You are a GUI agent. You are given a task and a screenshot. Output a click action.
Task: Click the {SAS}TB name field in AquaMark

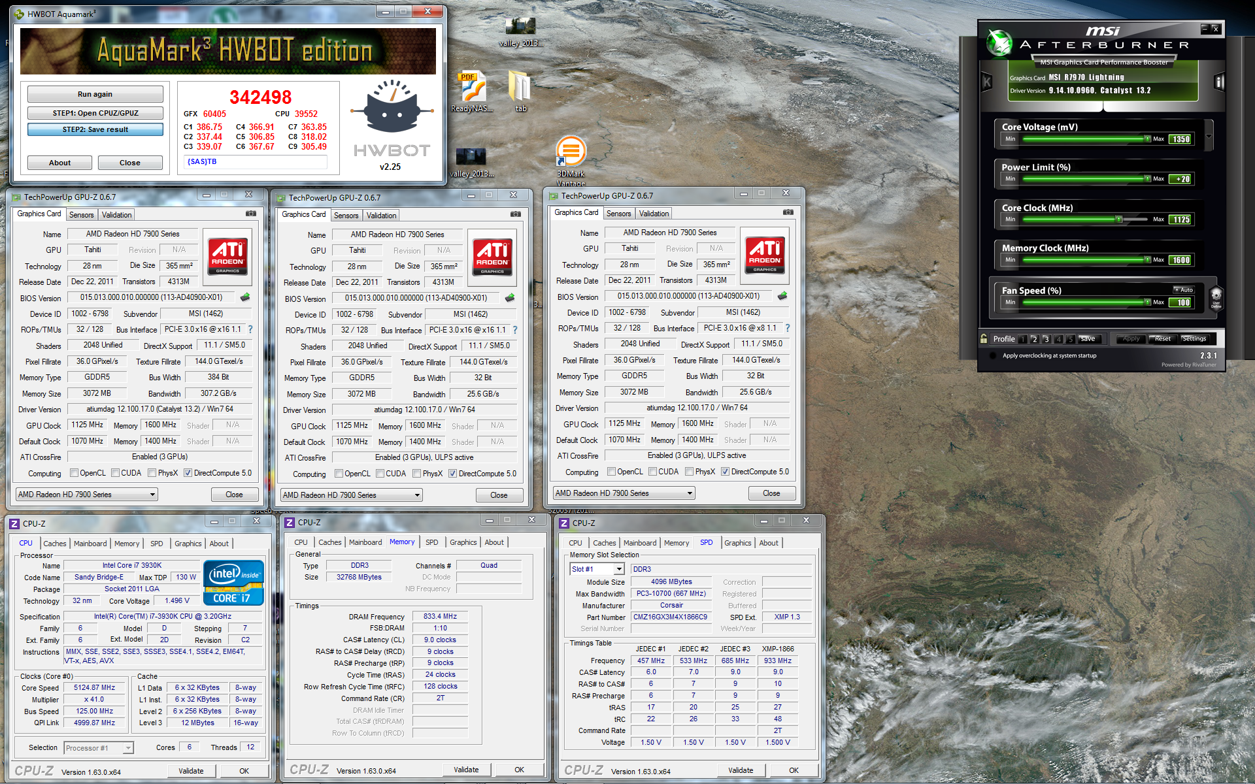click(x=256, y=161)
